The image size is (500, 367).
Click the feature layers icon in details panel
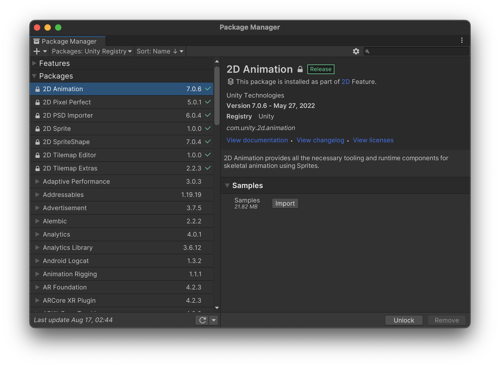(x=231, y=82)
